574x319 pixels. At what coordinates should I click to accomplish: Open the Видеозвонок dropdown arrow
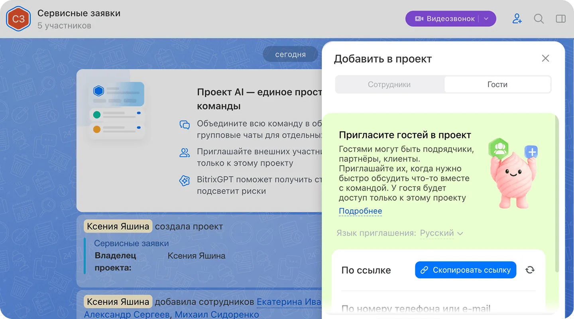point(486,19)
